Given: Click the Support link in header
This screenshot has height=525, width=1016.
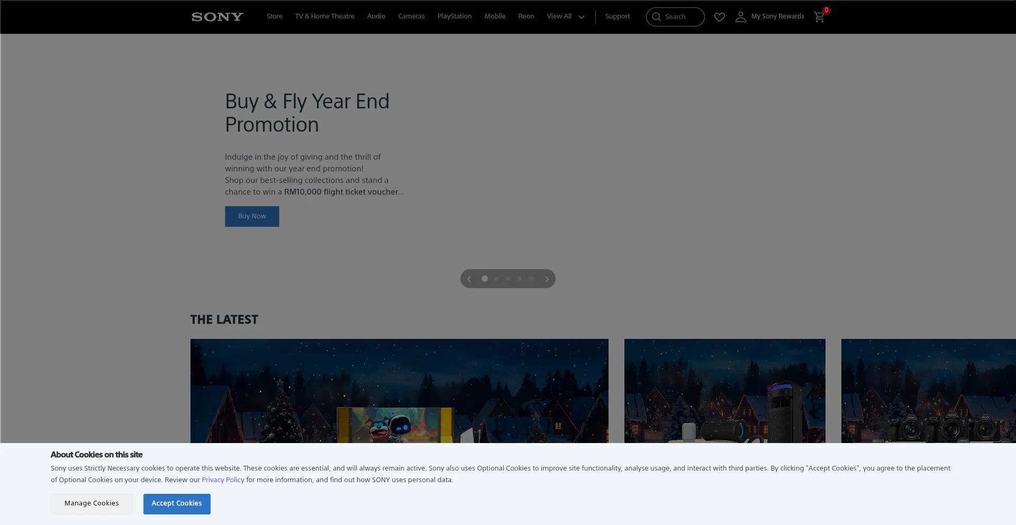Looking at the screenshot, I should (618, 16).
